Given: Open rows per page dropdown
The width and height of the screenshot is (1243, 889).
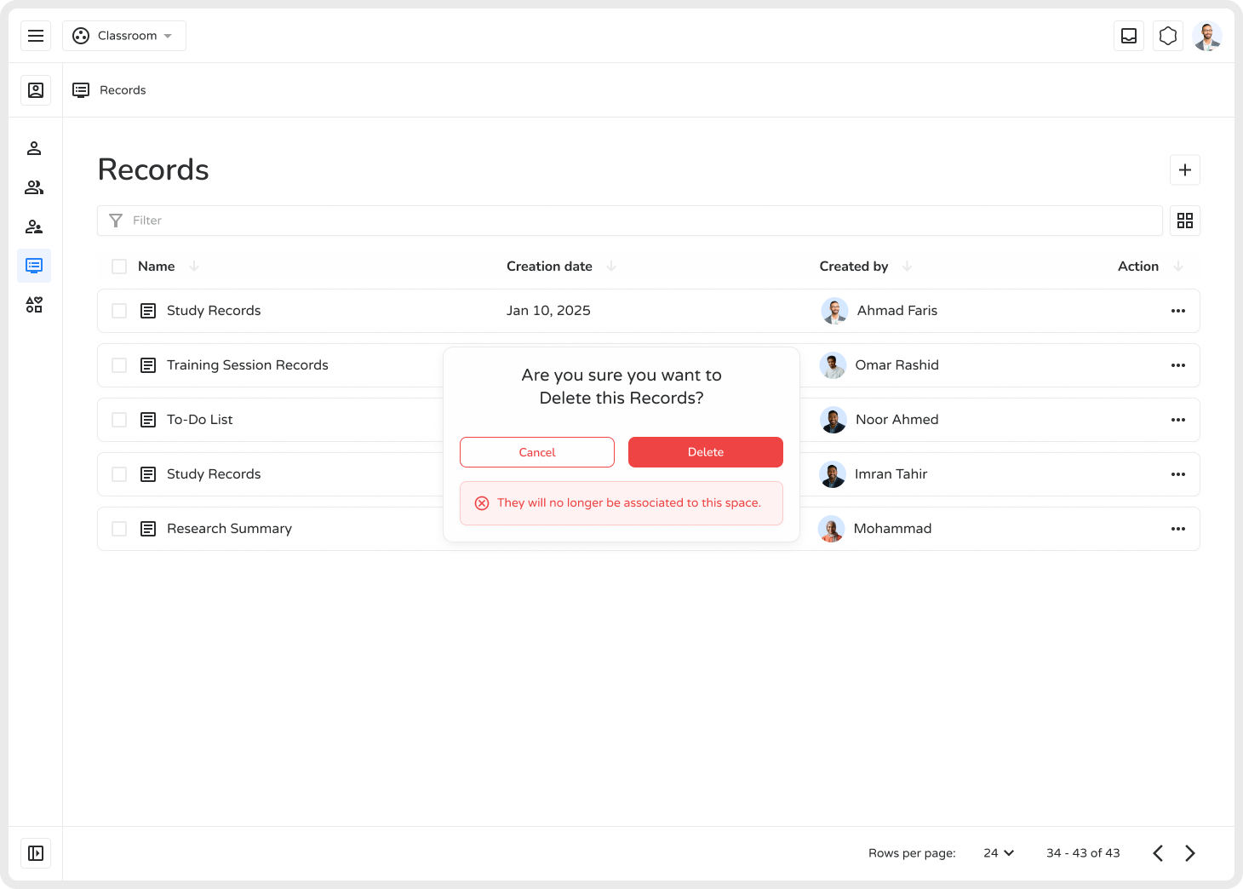Looking at the screenshot, I should click(999, 853).
